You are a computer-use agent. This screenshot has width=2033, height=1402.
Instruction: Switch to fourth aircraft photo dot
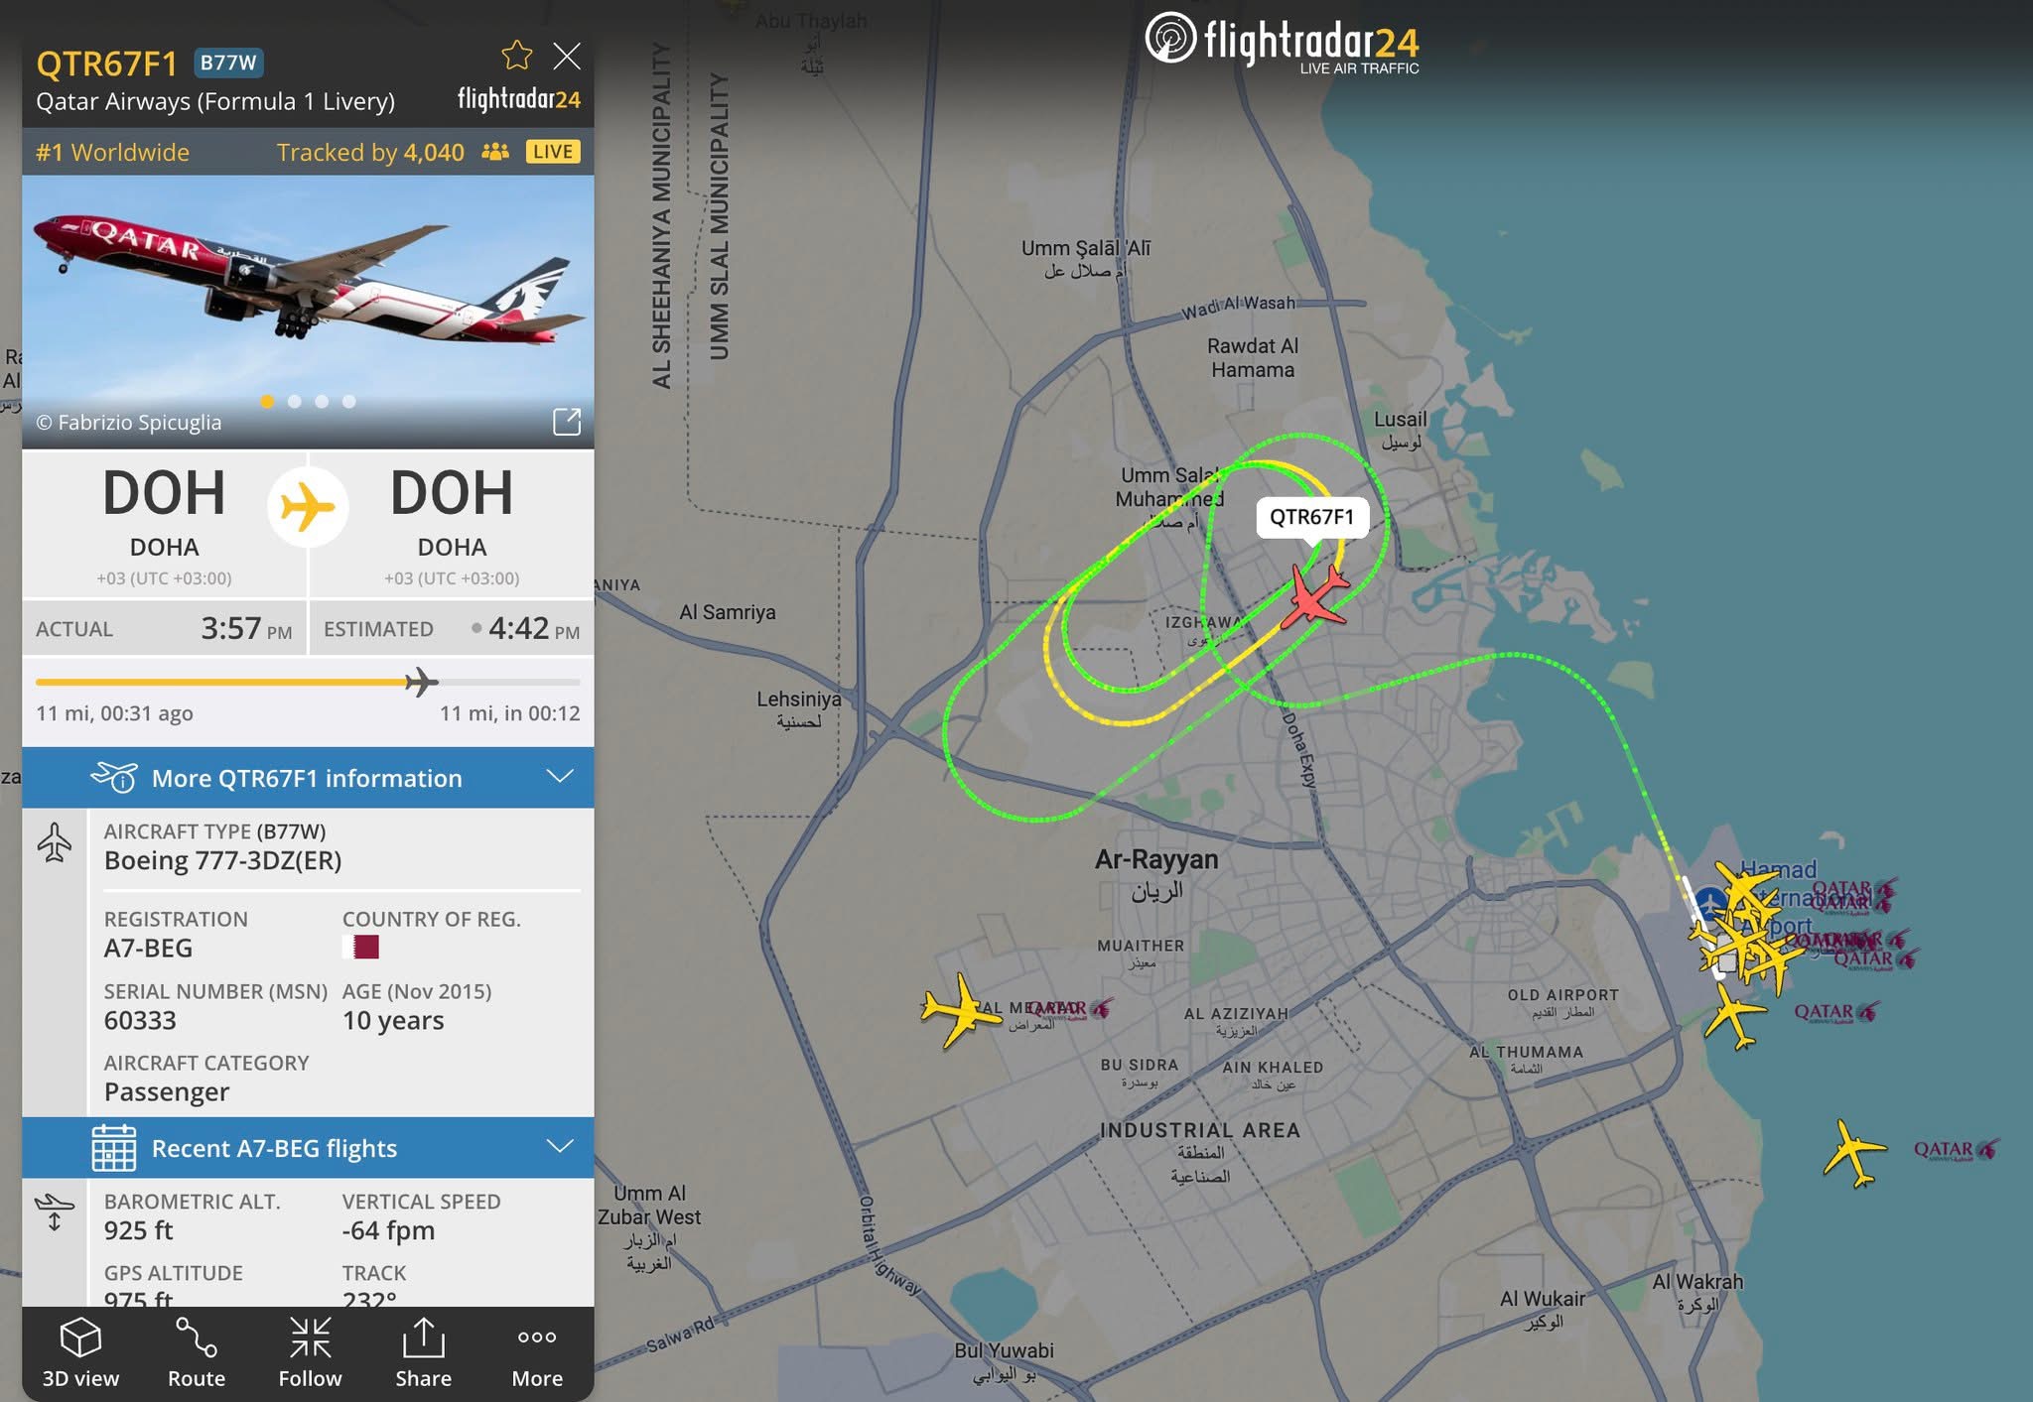[x=348, y=402]
